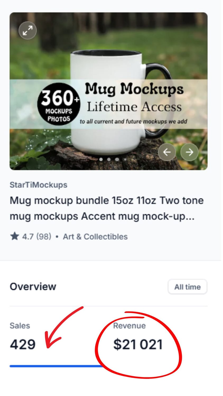
Task: Go to the previous product image
Action: [x=167, y=152]
